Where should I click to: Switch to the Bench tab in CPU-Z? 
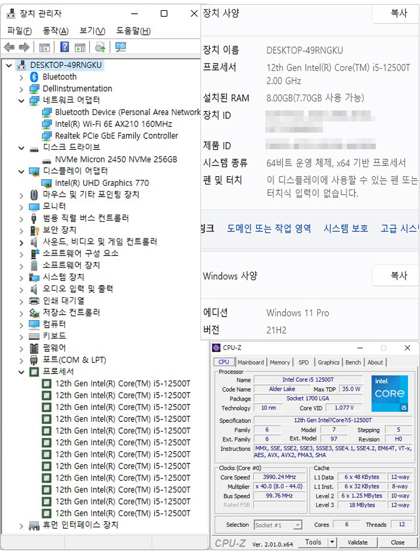click(353, 362)
